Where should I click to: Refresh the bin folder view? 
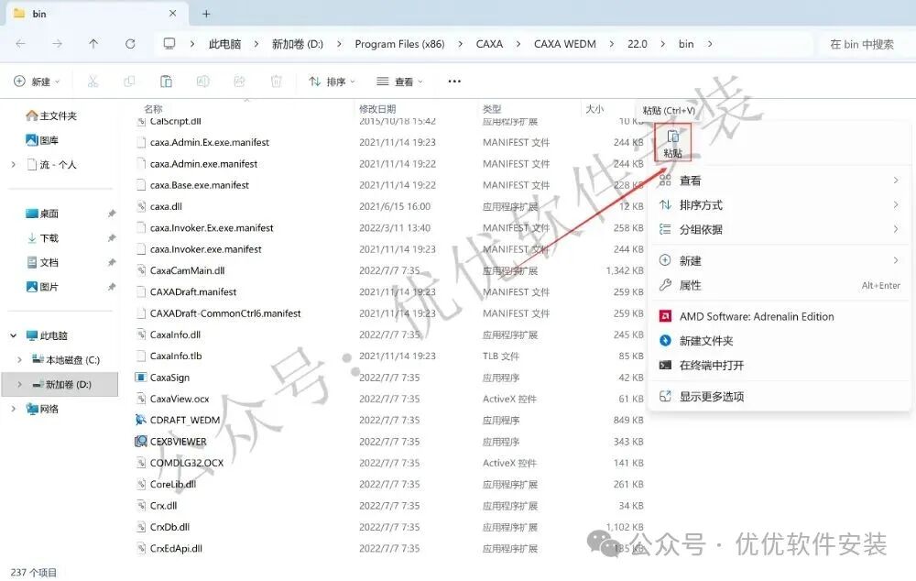click(x=130, y=44)
